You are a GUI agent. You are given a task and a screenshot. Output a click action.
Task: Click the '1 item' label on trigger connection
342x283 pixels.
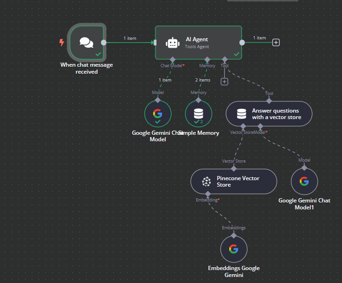coord(130,38)
